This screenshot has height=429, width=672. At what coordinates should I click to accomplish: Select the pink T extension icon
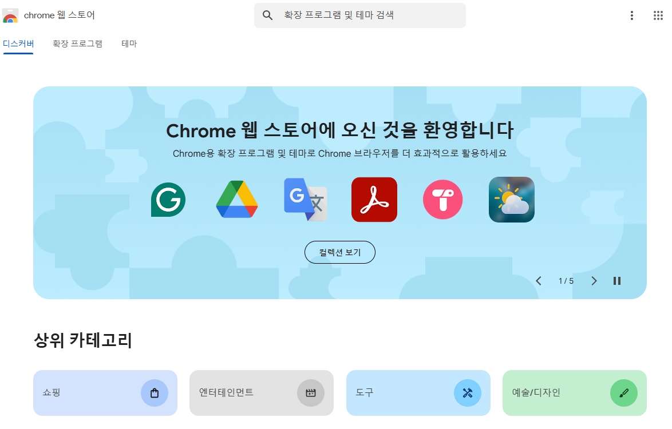pyautogui.click(x=442, y=200)
